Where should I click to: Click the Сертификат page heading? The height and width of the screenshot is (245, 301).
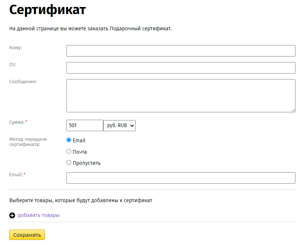click(48, 10)
